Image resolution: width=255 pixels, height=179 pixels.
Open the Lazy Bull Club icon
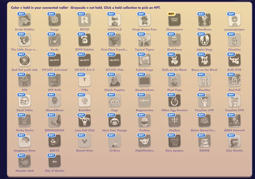85,121
